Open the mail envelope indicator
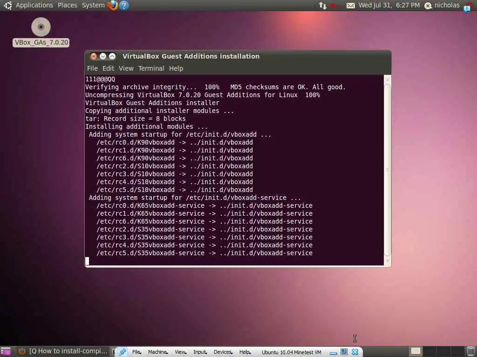The width and height of the screenshot is (477, 357). tap(350, 6)
